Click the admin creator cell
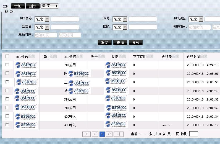This screenshot has width=220, height=144. [166, 125]
